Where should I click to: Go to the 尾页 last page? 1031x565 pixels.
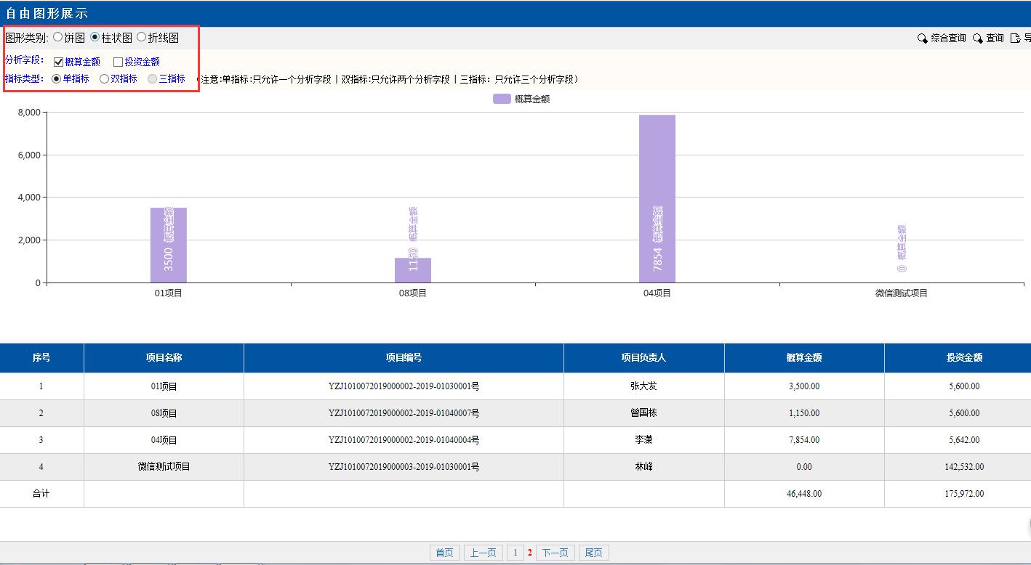click(x=593, y=553)
